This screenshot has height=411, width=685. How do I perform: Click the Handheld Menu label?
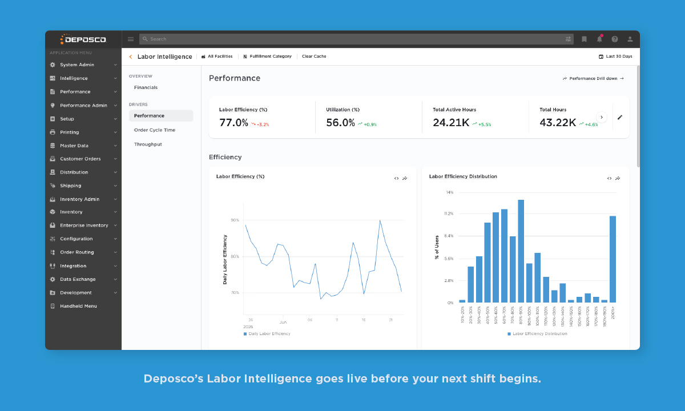pyautogui.click(x=79, y=307)
